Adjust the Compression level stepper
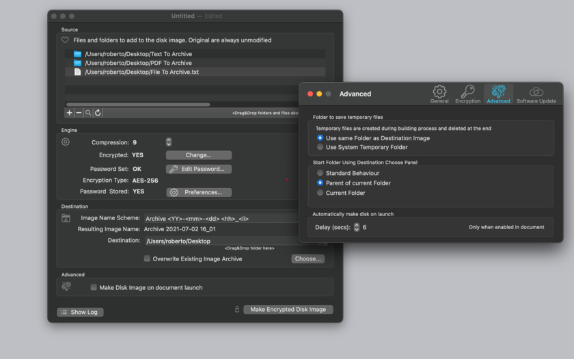This screenshot has height=359, width=574. point(168,142)
